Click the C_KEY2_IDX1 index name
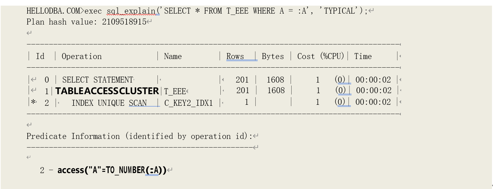 (x=188, y=103)
